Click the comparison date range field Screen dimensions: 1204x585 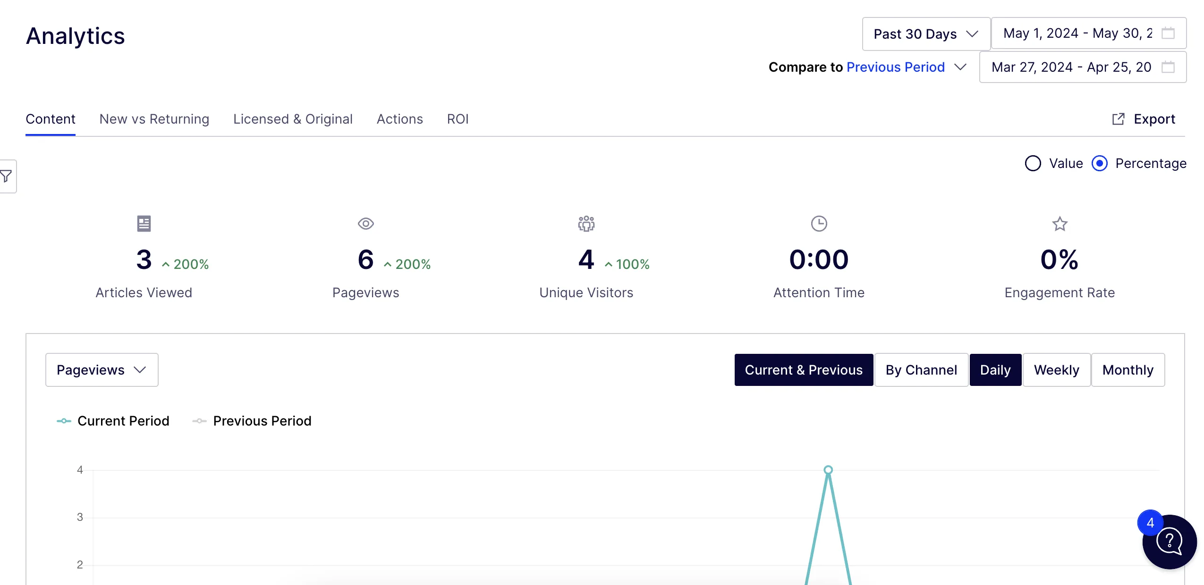tap(1083, 67)
